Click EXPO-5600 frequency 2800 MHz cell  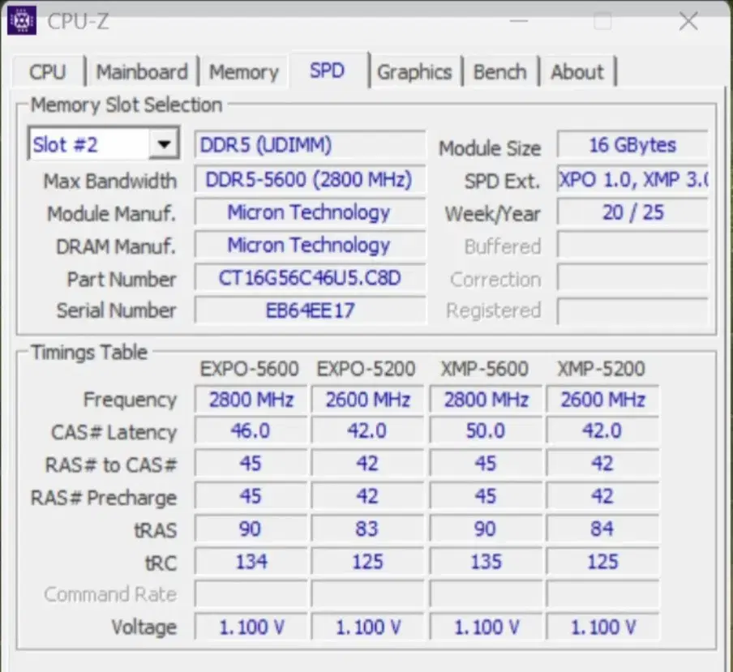click(251, 400)
